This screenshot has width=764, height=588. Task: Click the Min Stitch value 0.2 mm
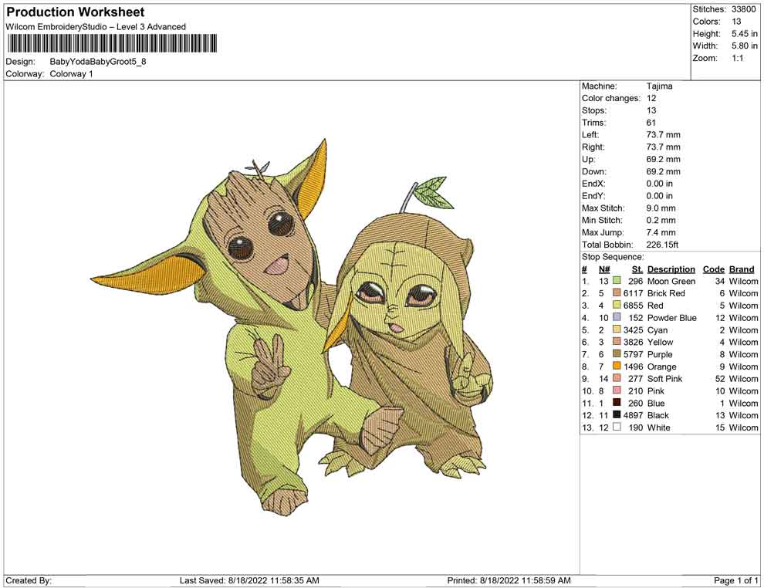tap(661, 220)
